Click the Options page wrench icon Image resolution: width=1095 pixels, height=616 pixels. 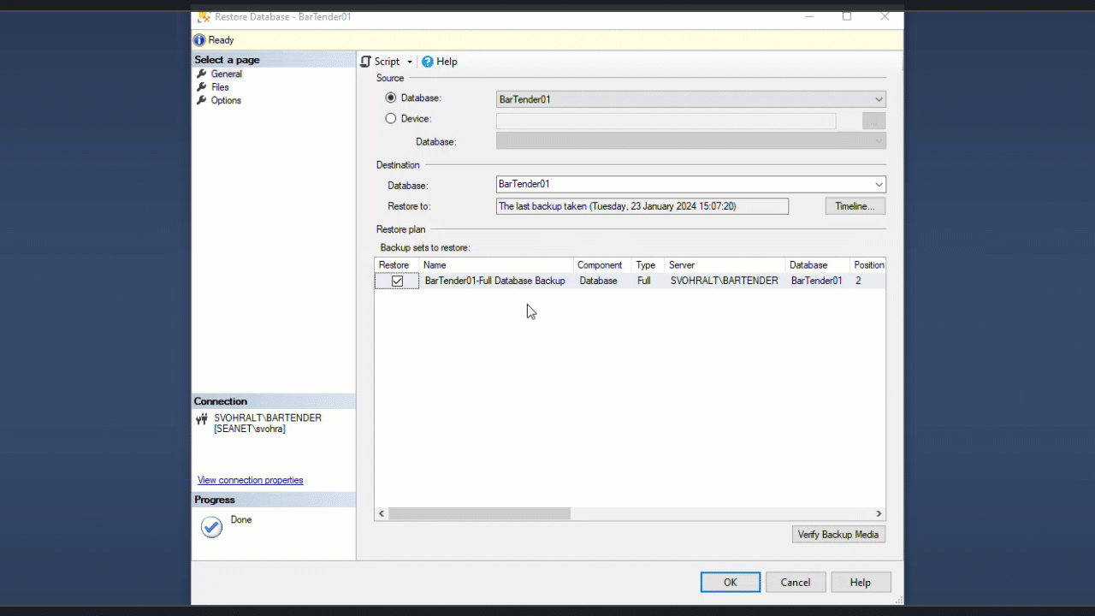[x=202, y=100]
